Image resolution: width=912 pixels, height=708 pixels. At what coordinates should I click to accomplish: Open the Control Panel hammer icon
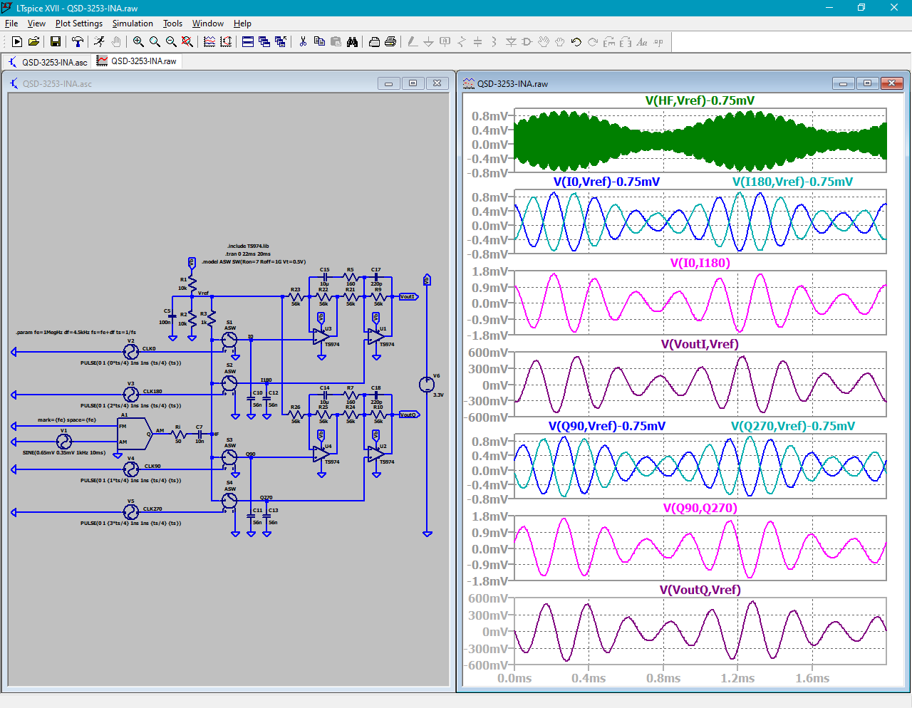coord(77,42)
